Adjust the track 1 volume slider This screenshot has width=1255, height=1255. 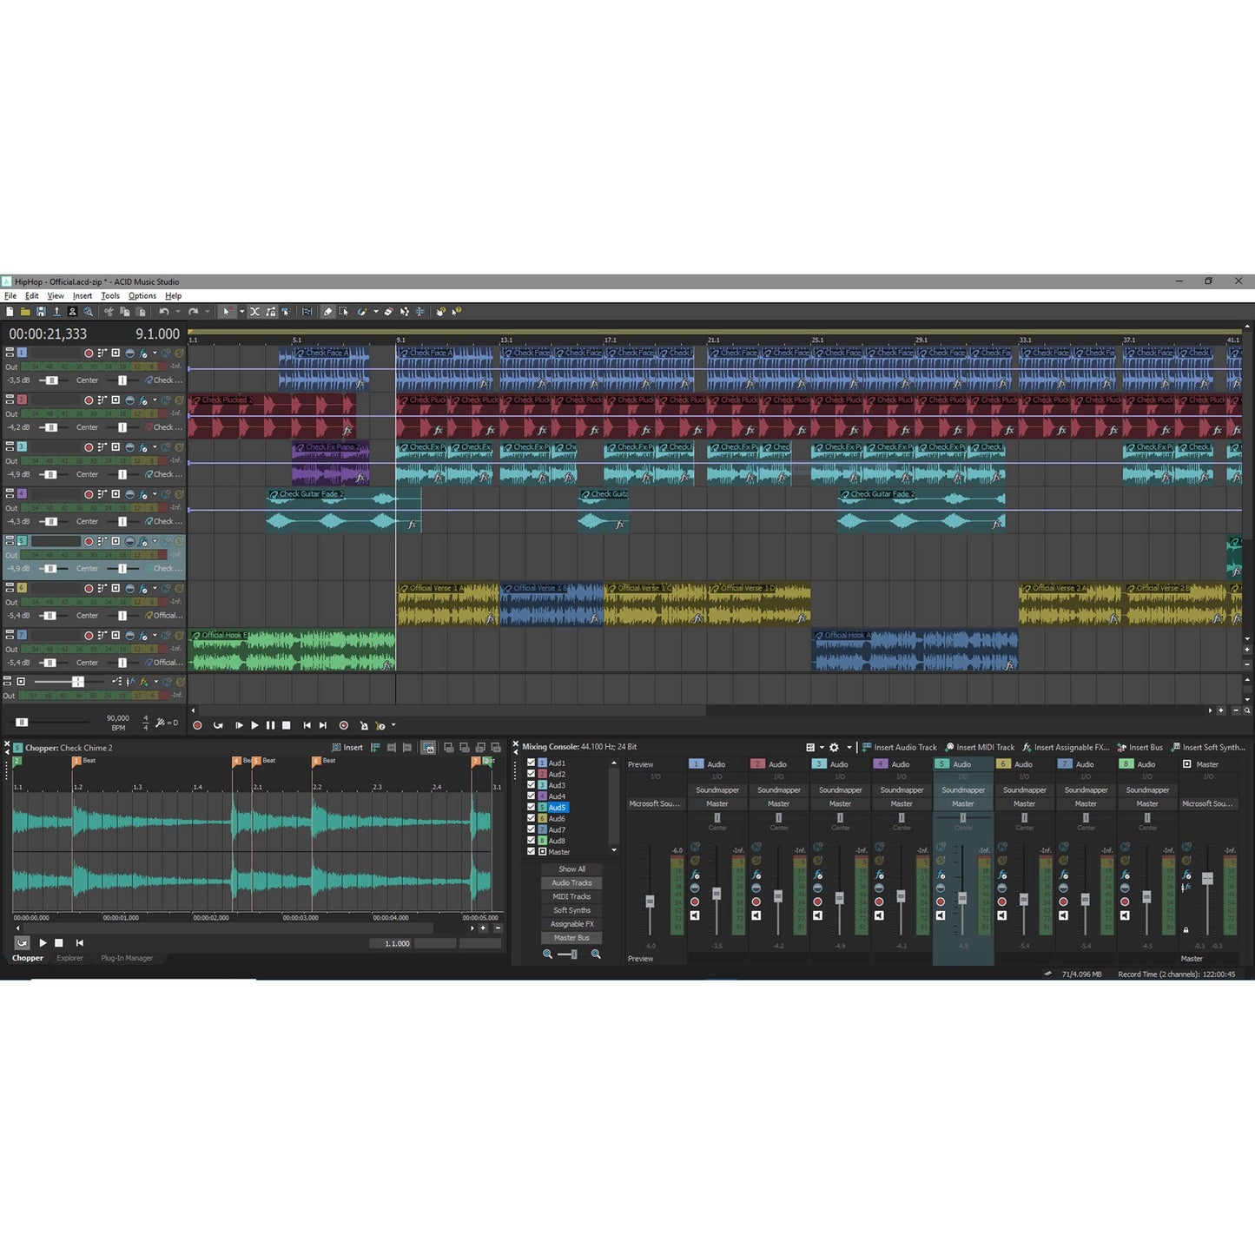pos(52,380)
